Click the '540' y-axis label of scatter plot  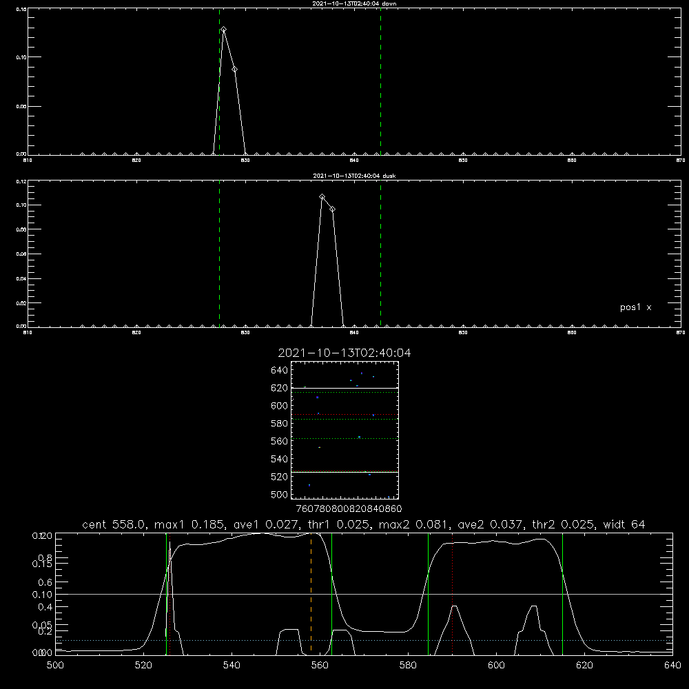coord(280,459)
